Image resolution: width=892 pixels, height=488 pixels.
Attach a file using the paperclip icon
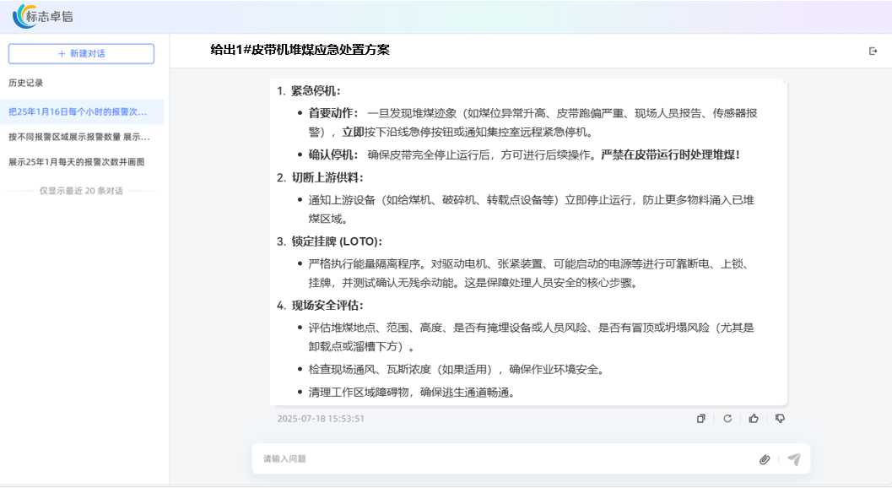click(x=765, y=459)
